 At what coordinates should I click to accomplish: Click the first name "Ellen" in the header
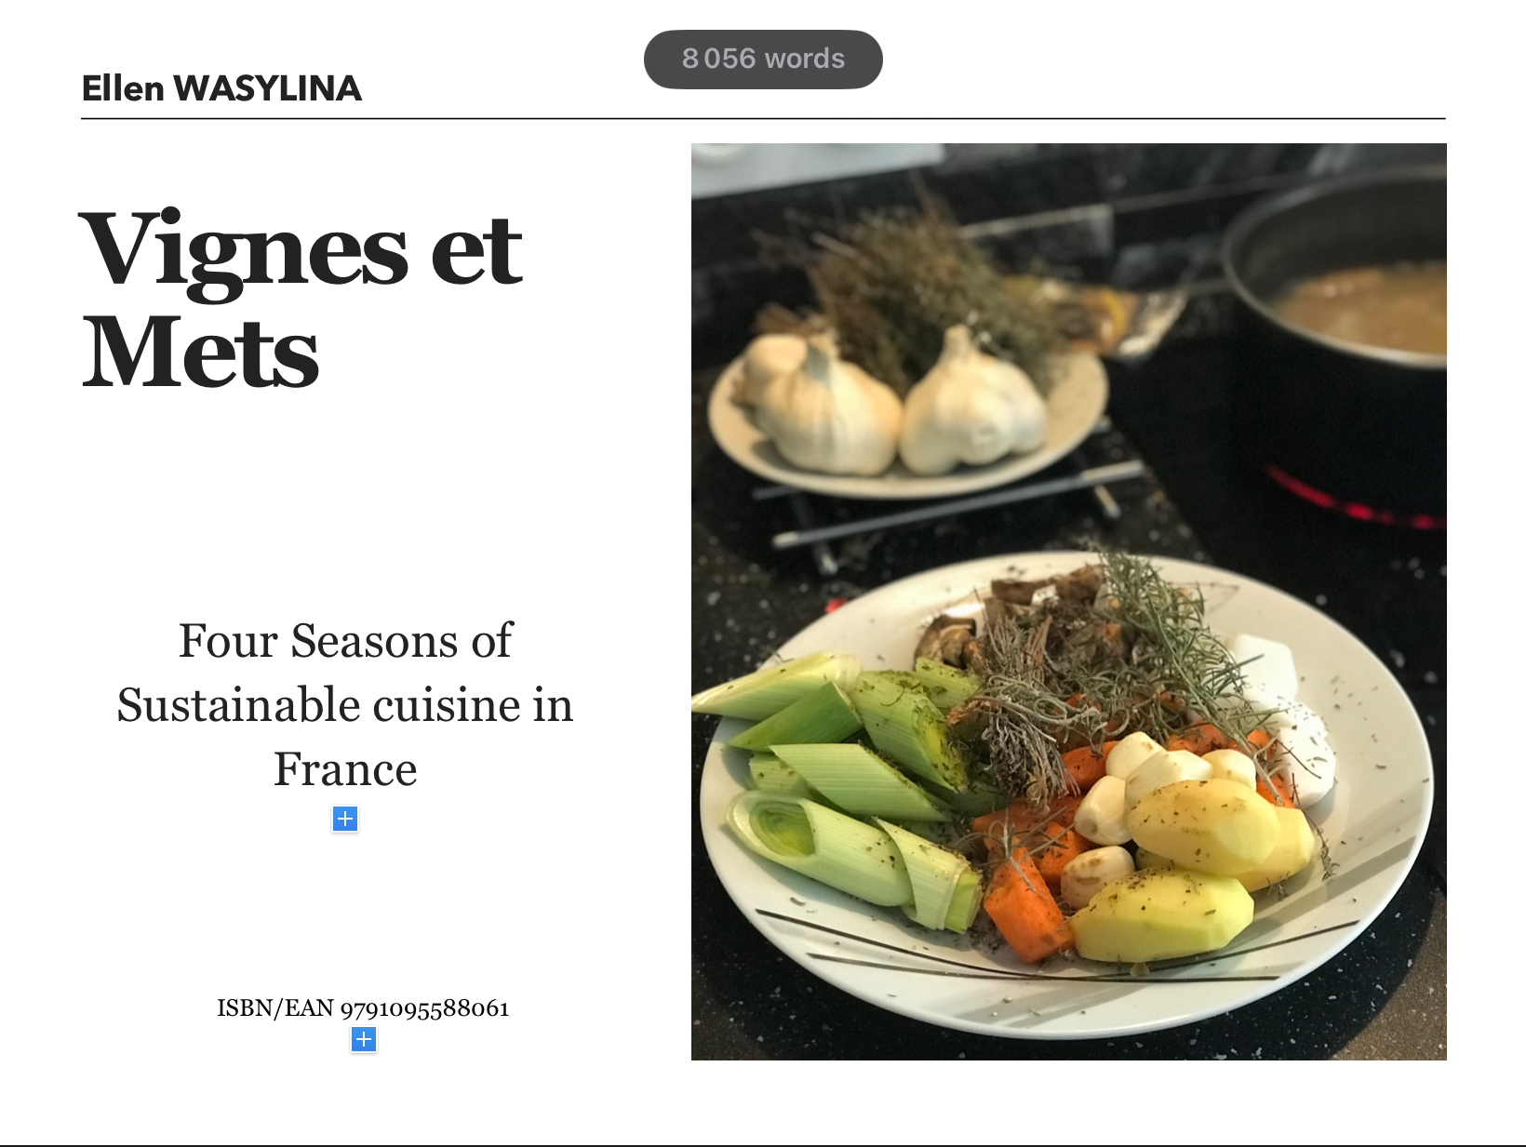(123, 88)
